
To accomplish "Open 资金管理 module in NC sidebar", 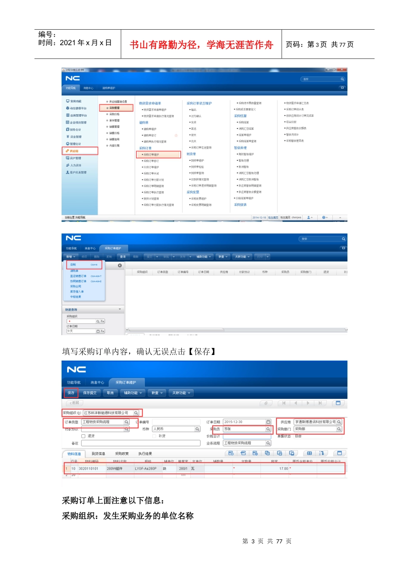I will pos(74,137).
